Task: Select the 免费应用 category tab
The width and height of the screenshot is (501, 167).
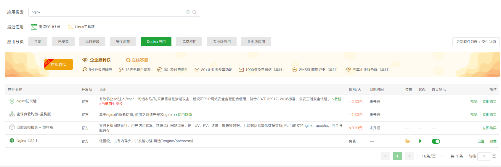Action: point(189,42)
